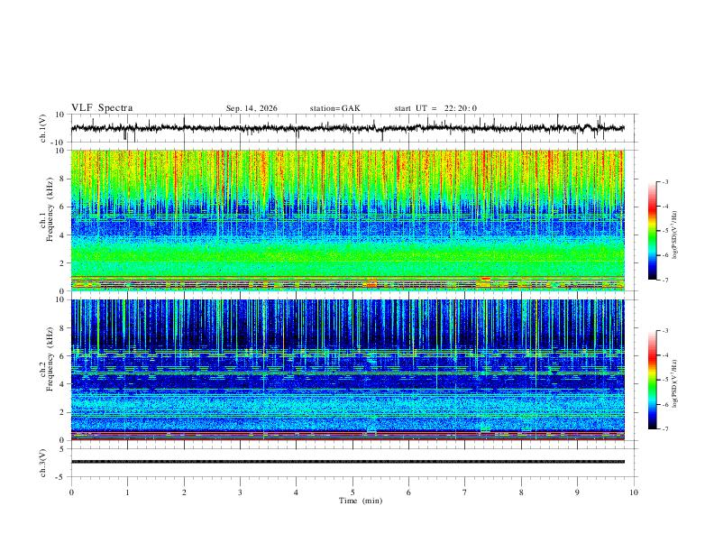Click the VLF Spectra title text
This screenshot has width=714, height=552.
click(102, 108)
